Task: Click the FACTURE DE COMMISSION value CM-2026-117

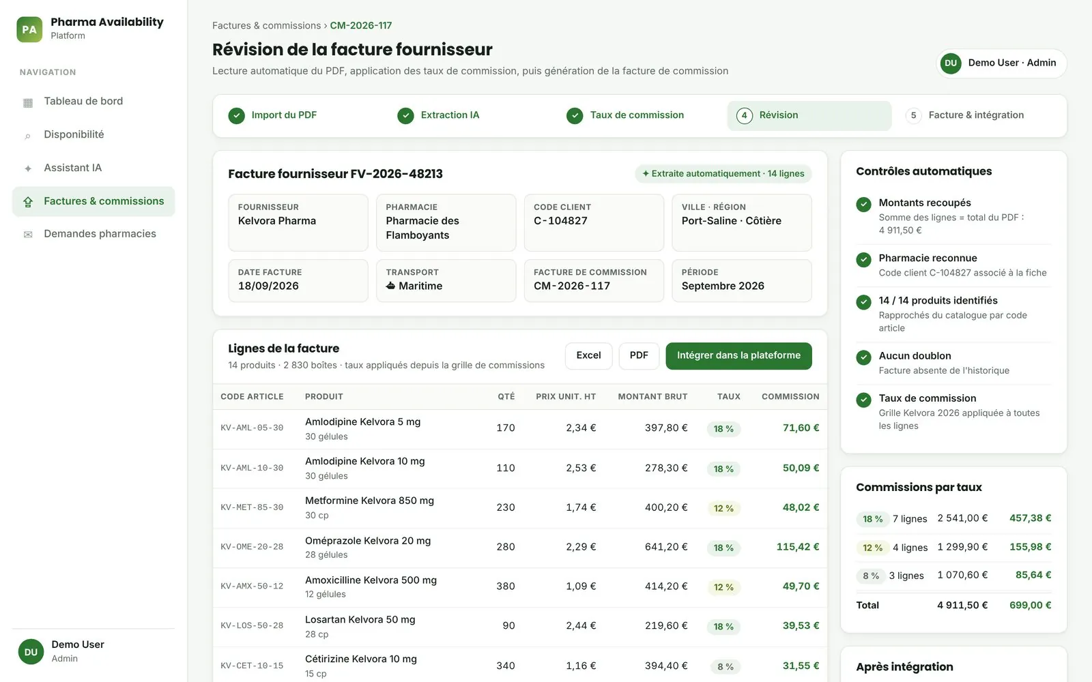Action: [572, 286]
